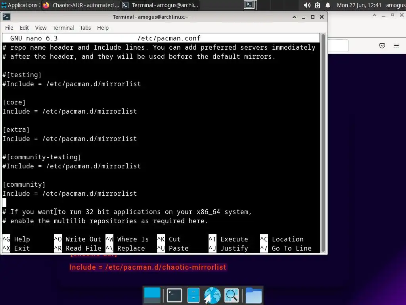Click the #[community-testing] commented line

coord(42,157)
